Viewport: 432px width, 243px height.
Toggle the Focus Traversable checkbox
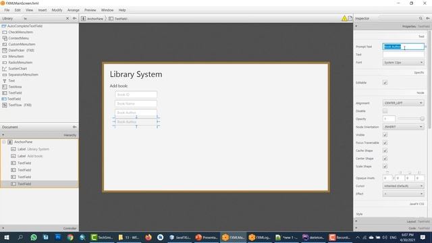pos(385,142)
